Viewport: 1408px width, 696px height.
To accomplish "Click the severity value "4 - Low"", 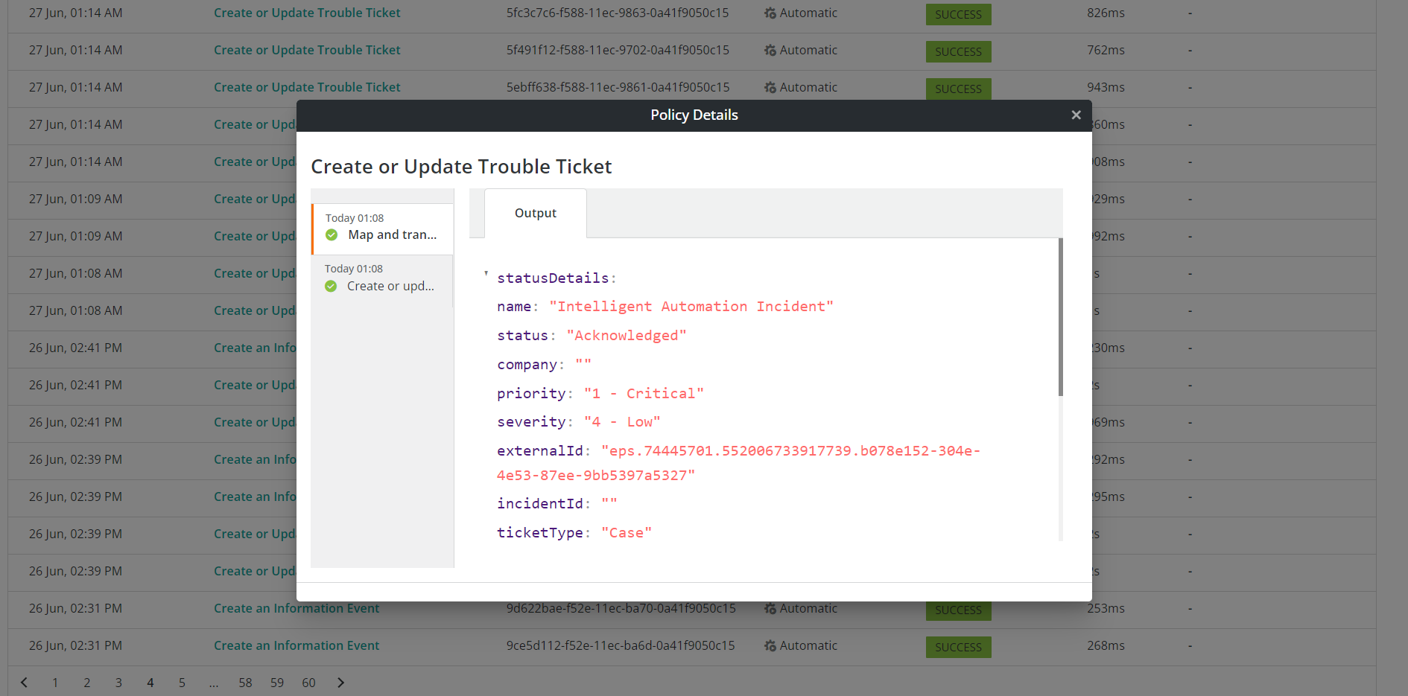I will tap(622, 422).
